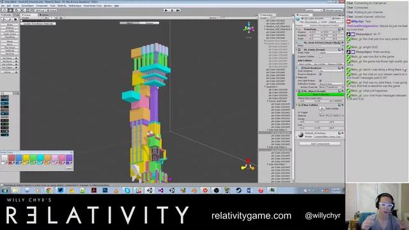Open Skype from the taskbar
The image size is (409, 230).
pyautogui.click(x=127, y=190)
